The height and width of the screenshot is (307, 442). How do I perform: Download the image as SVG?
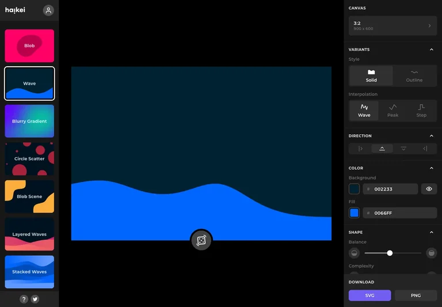(369, 295)
